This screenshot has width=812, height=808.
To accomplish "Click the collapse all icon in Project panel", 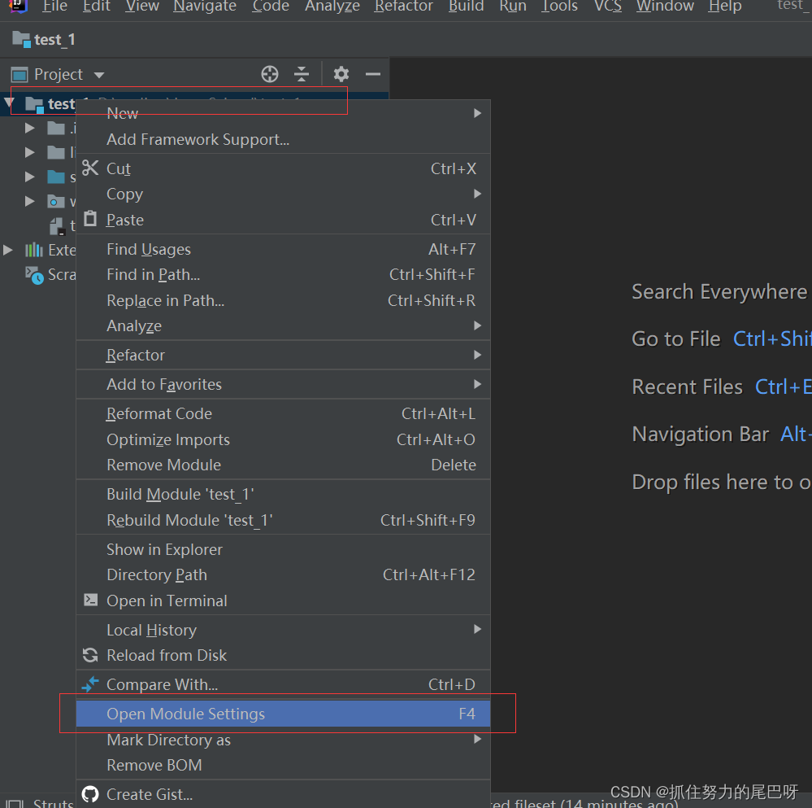I will 302,74.
